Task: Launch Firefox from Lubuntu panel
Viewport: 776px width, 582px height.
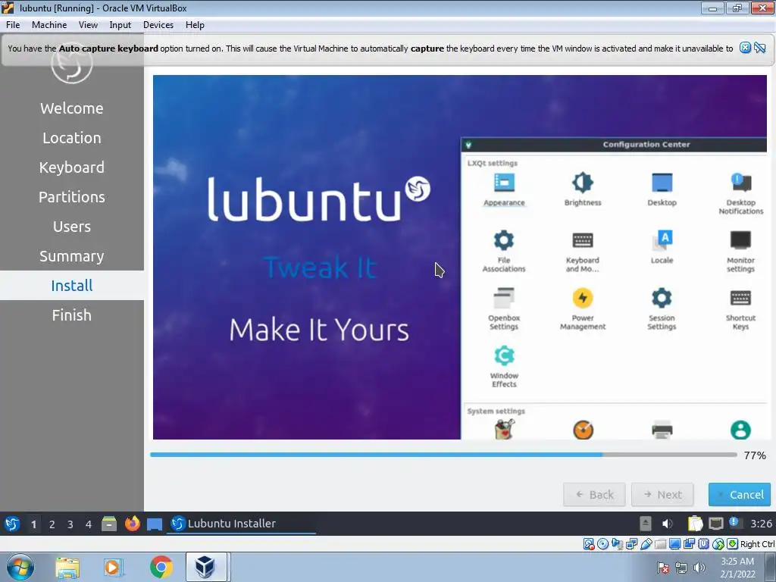Action: [x=132, y=524]
